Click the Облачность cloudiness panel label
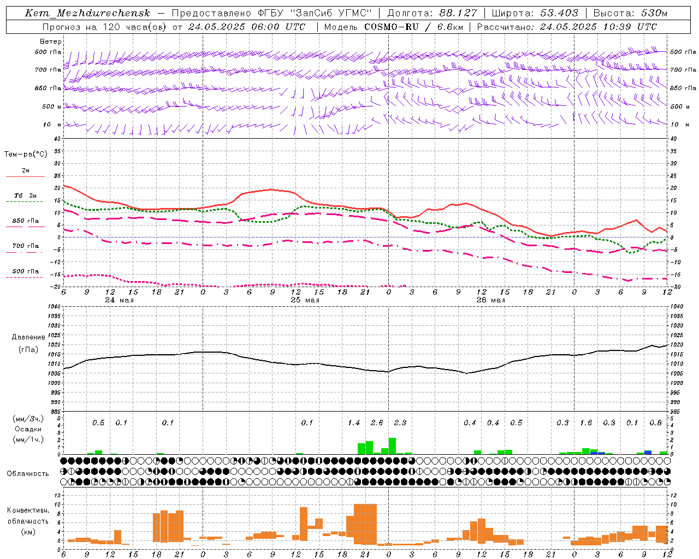699x559 pixels. (28, 473)
